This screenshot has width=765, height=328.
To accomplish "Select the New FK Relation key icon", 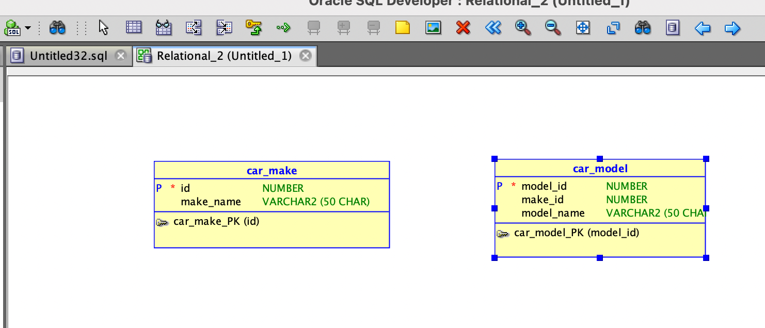I will (253, 28).
